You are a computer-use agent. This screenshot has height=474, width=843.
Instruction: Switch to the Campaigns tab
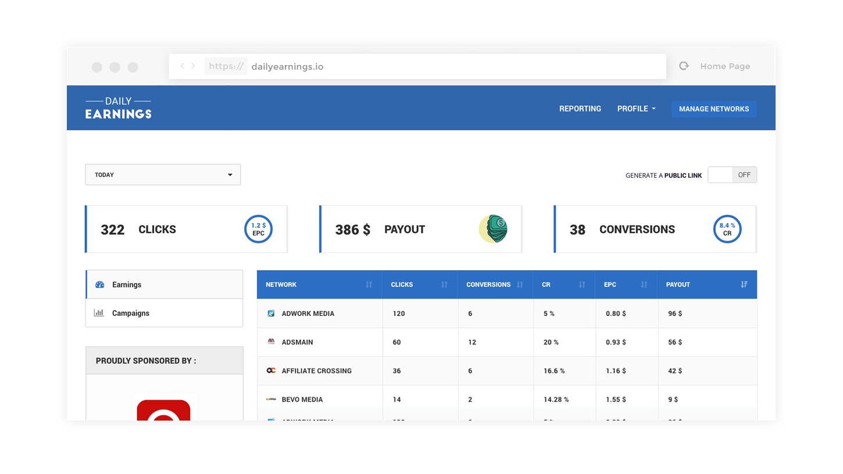tap(130, 313)
